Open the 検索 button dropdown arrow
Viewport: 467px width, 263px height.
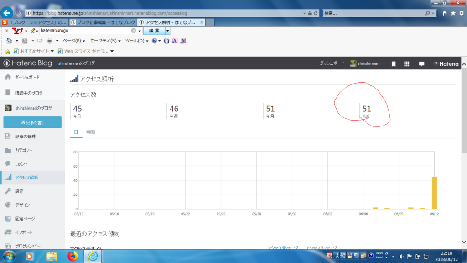point(168,31)
